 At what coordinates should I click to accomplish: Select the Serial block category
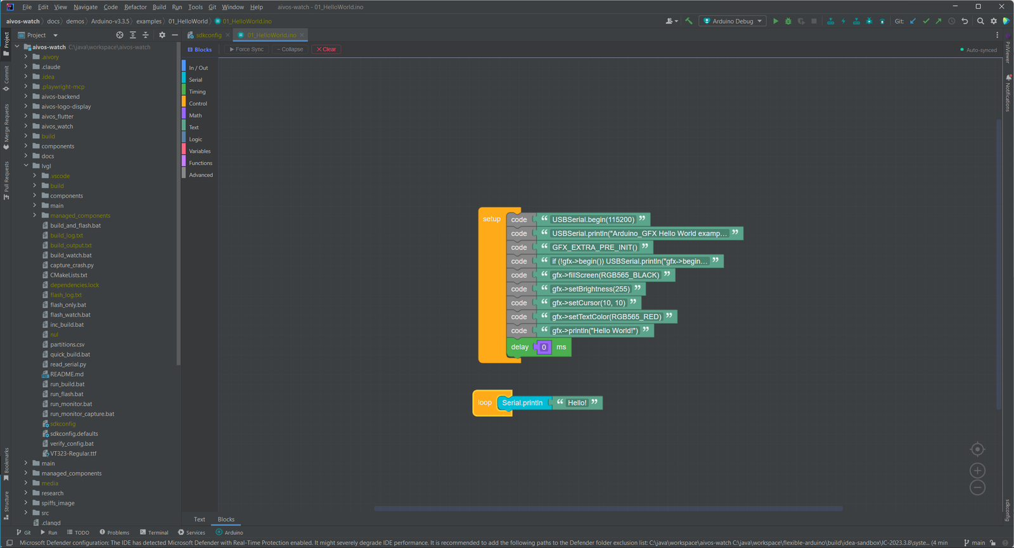click(196, 80)
